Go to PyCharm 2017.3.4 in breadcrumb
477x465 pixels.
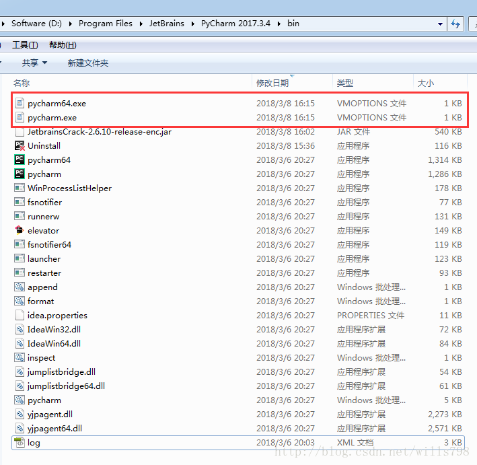coord(235,24)
